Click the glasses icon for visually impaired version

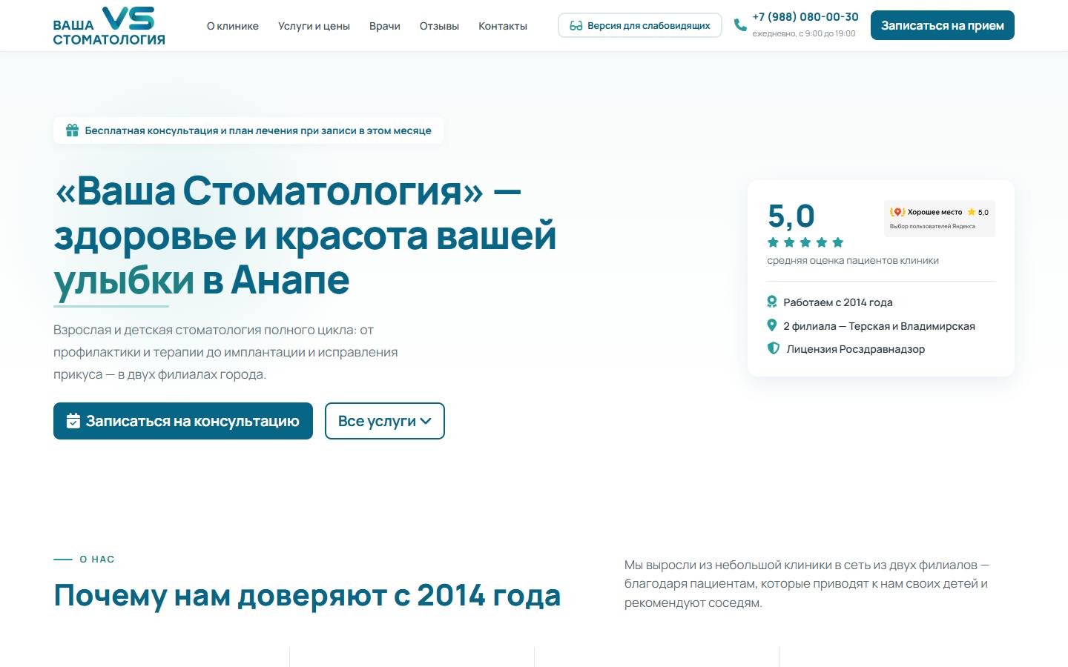(576, 26)
